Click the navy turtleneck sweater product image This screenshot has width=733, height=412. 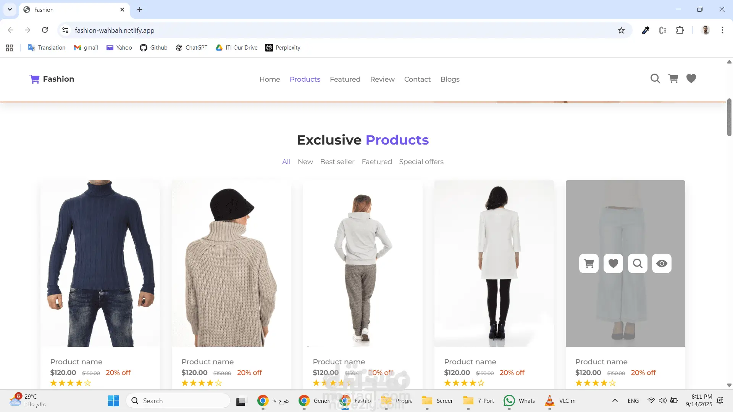pyautogui.click(x=100, y=263)
